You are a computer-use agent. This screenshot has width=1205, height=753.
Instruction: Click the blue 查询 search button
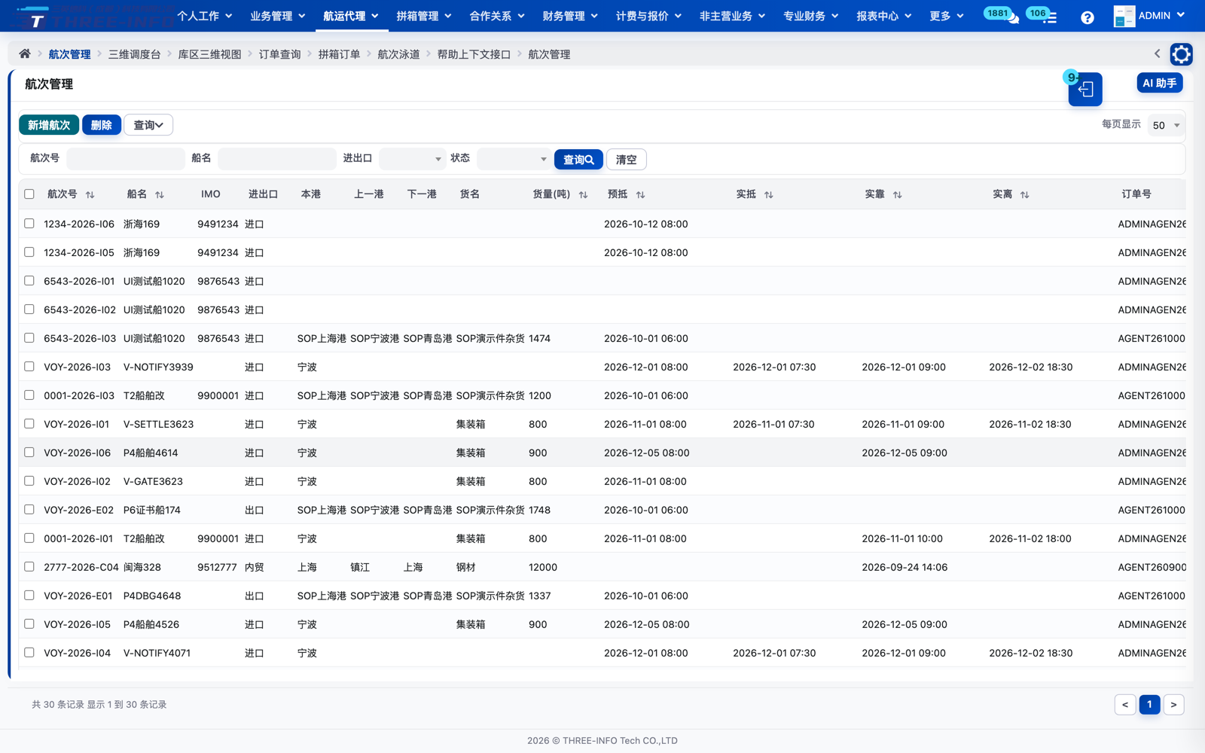click(578, 160)
